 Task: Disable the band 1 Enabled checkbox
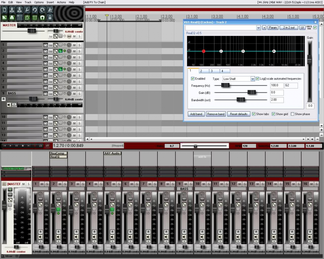pyautogui.click(x=193, y=79)
